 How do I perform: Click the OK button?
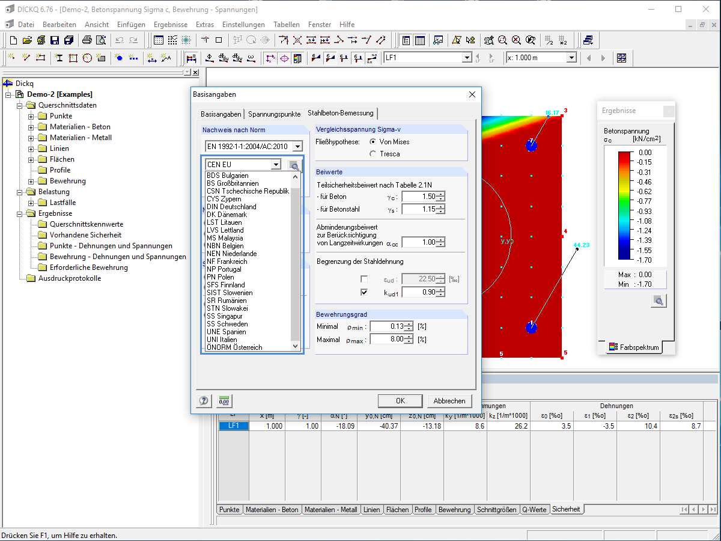400,401
